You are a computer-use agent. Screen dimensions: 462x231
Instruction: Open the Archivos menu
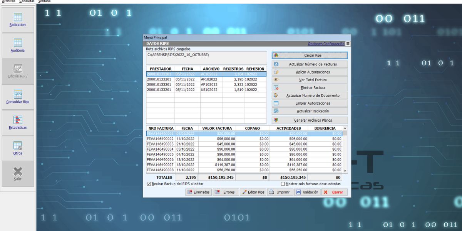(8, 2)
